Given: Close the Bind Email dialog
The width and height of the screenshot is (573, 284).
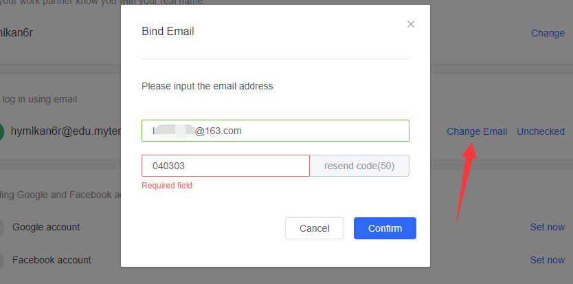Looking at the screenshot, I should click(411, 24).
